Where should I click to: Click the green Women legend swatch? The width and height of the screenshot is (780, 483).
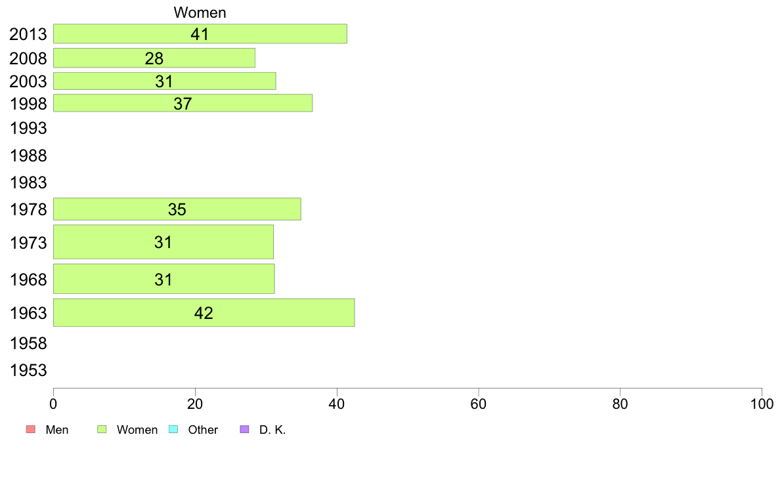[102, 429]
